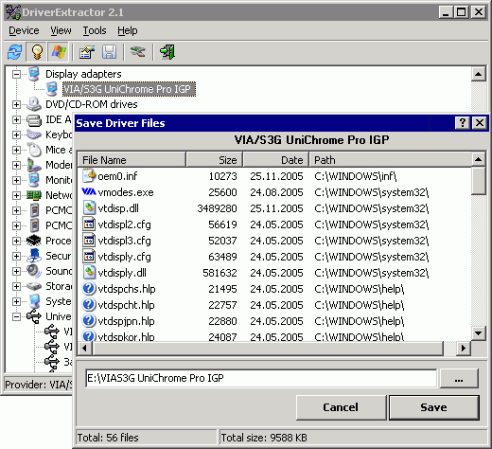
Task: Expand the IDE controllers tree node
Action: [x=16, y=119]
